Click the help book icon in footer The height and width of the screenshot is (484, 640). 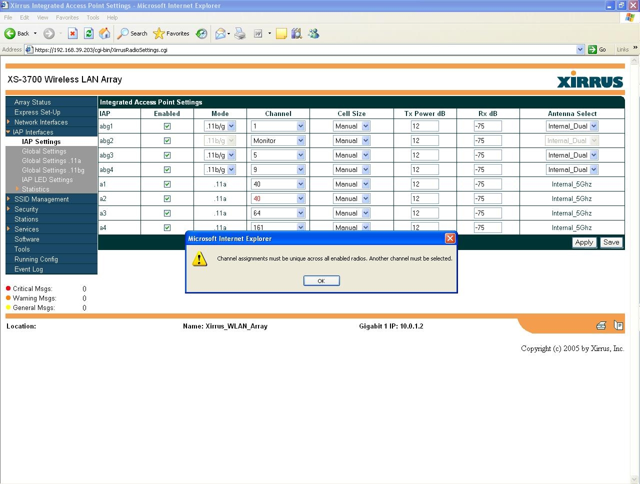tap(618, 326)
